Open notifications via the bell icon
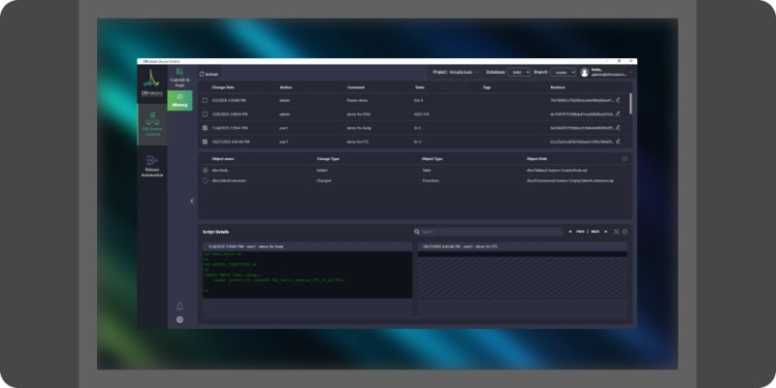The image size is (776, 388). click(179, 307)
